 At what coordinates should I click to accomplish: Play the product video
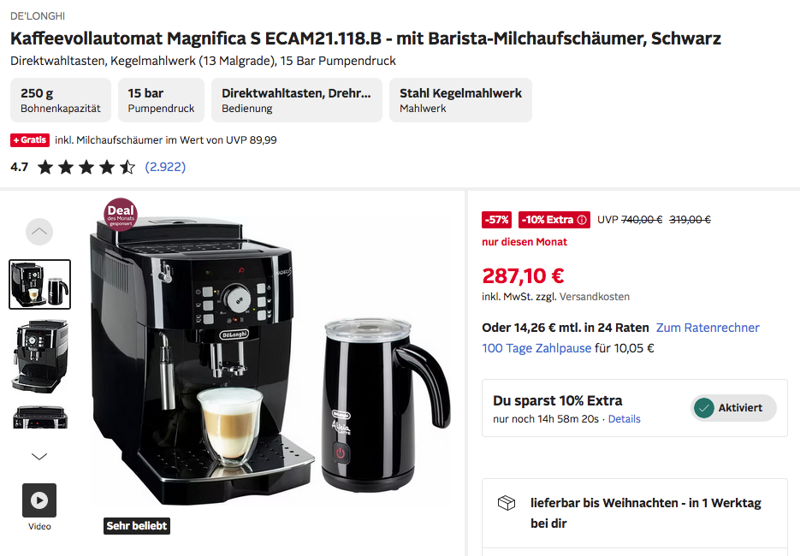pyautogui.click(x=39, y=500)
